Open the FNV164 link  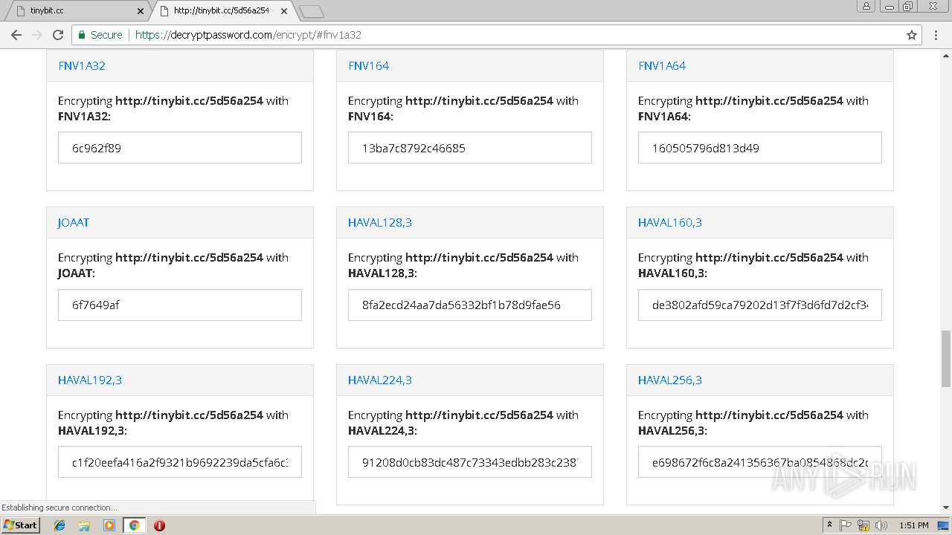(x=368, y=65)
